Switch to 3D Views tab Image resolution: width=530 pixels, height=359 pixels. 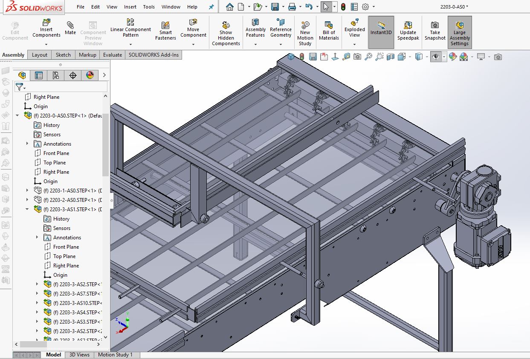click(x=79, y=355)
